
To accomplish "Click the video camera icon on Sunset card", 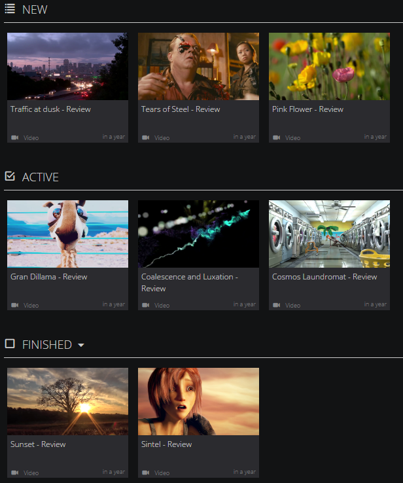I will (15, 473).
